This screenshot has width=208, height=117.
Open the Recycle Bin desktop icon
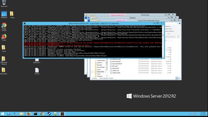[x=4, y=4]
